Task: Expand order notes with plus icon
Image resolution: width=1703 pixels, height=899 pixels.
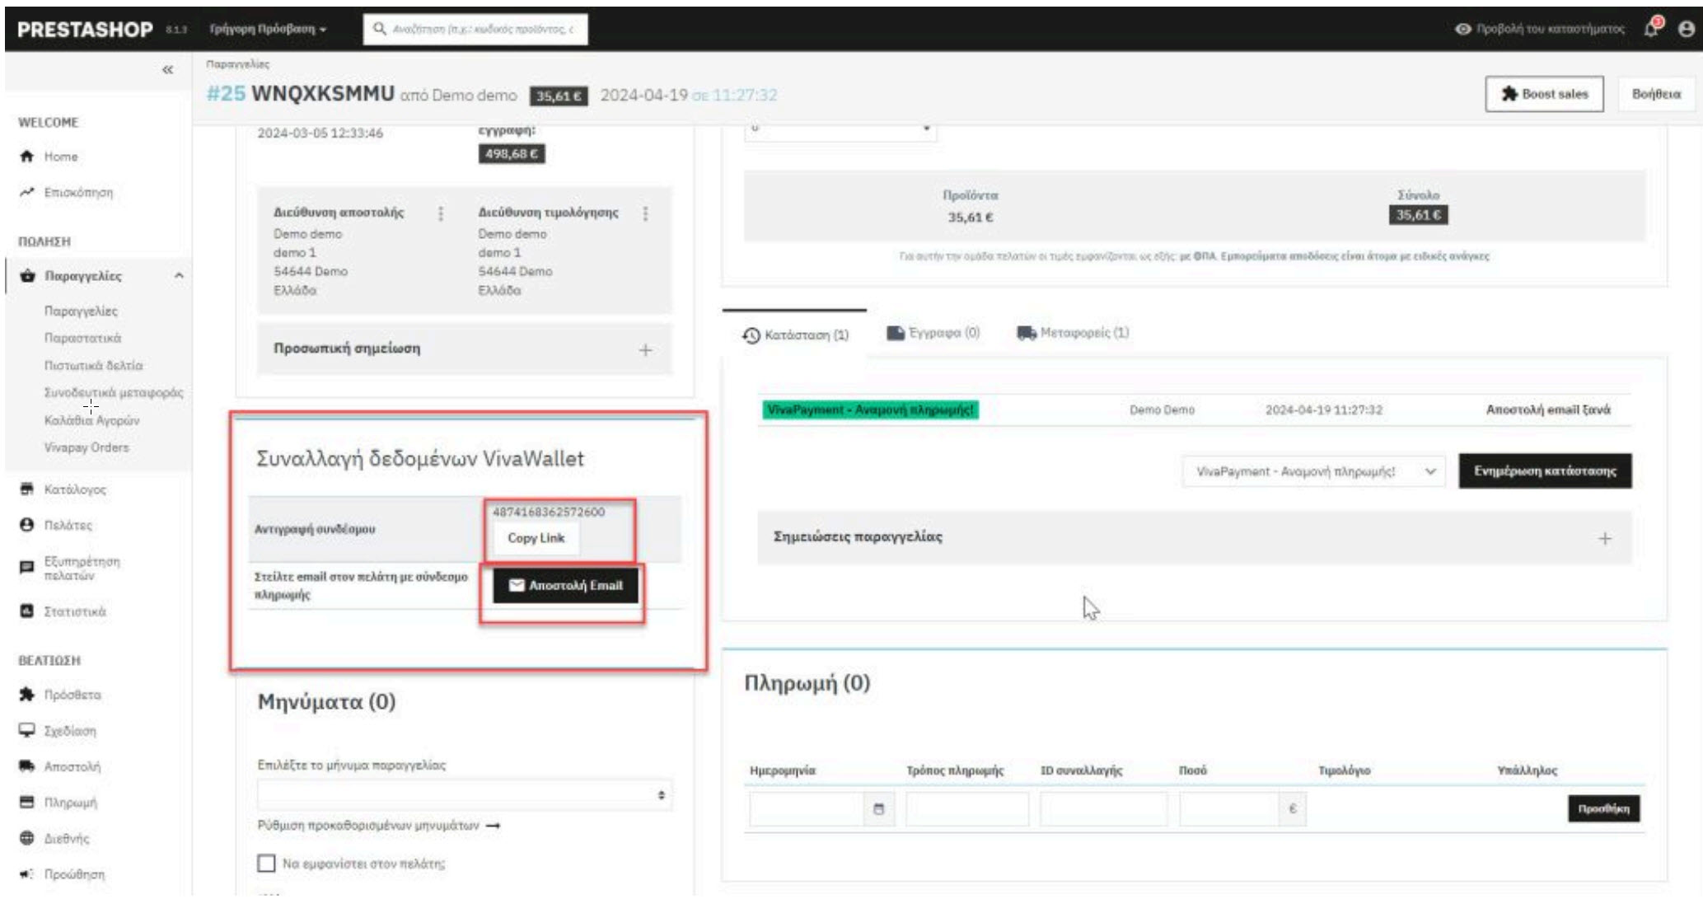Action: pyautogui.click(x=1604, y=539)
